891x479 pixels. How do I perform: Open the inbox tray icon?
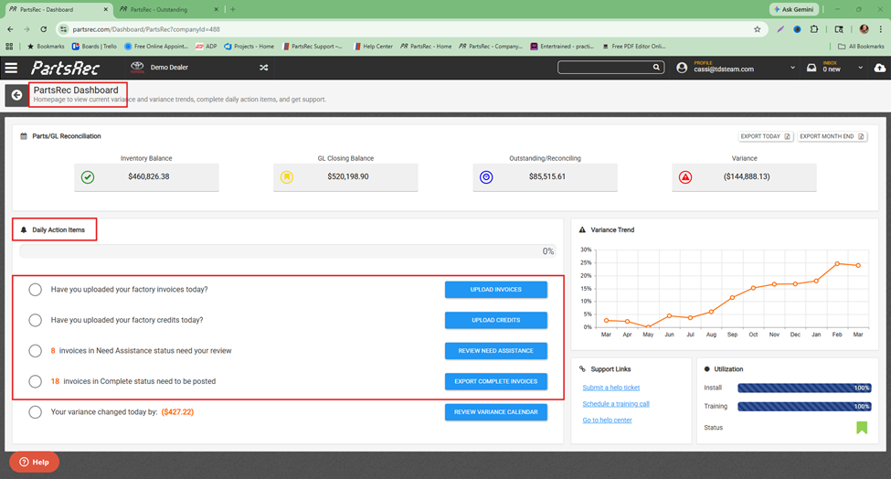(x=811, y=68)
